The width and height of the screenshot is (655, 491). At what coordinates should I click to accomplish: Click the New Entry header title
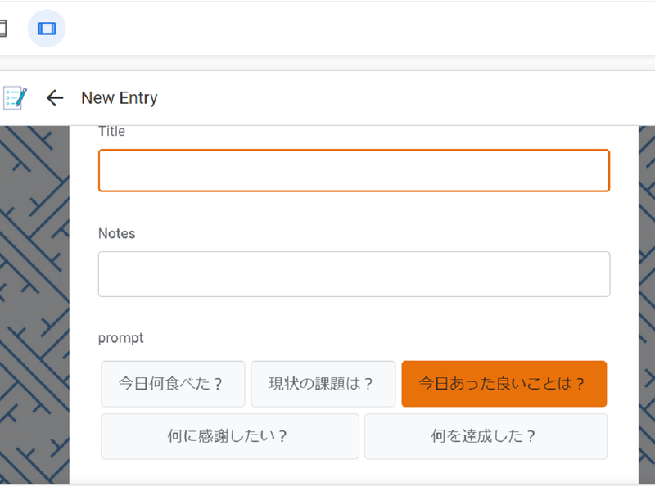[119, 98]
